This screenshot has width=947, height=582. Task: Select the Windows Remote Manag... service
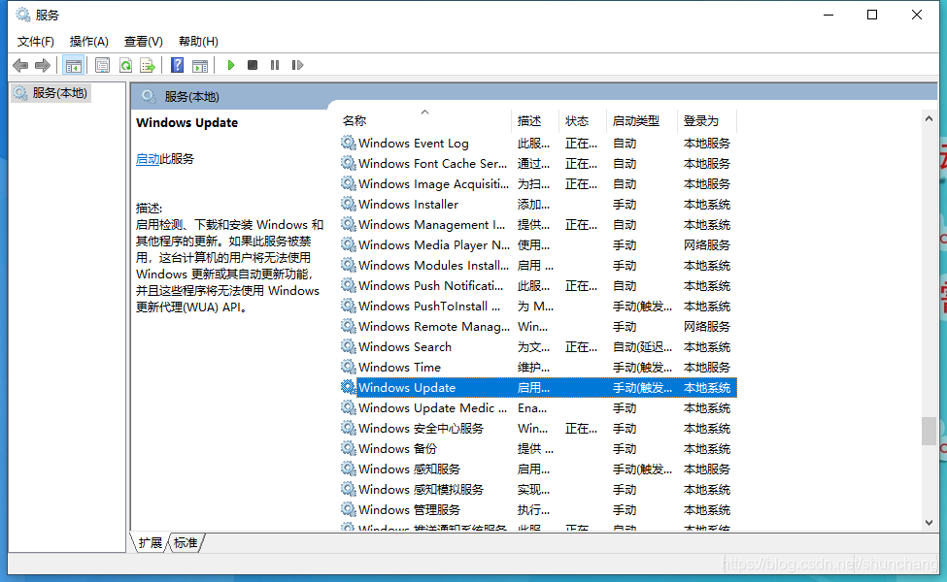coord(433,326)
